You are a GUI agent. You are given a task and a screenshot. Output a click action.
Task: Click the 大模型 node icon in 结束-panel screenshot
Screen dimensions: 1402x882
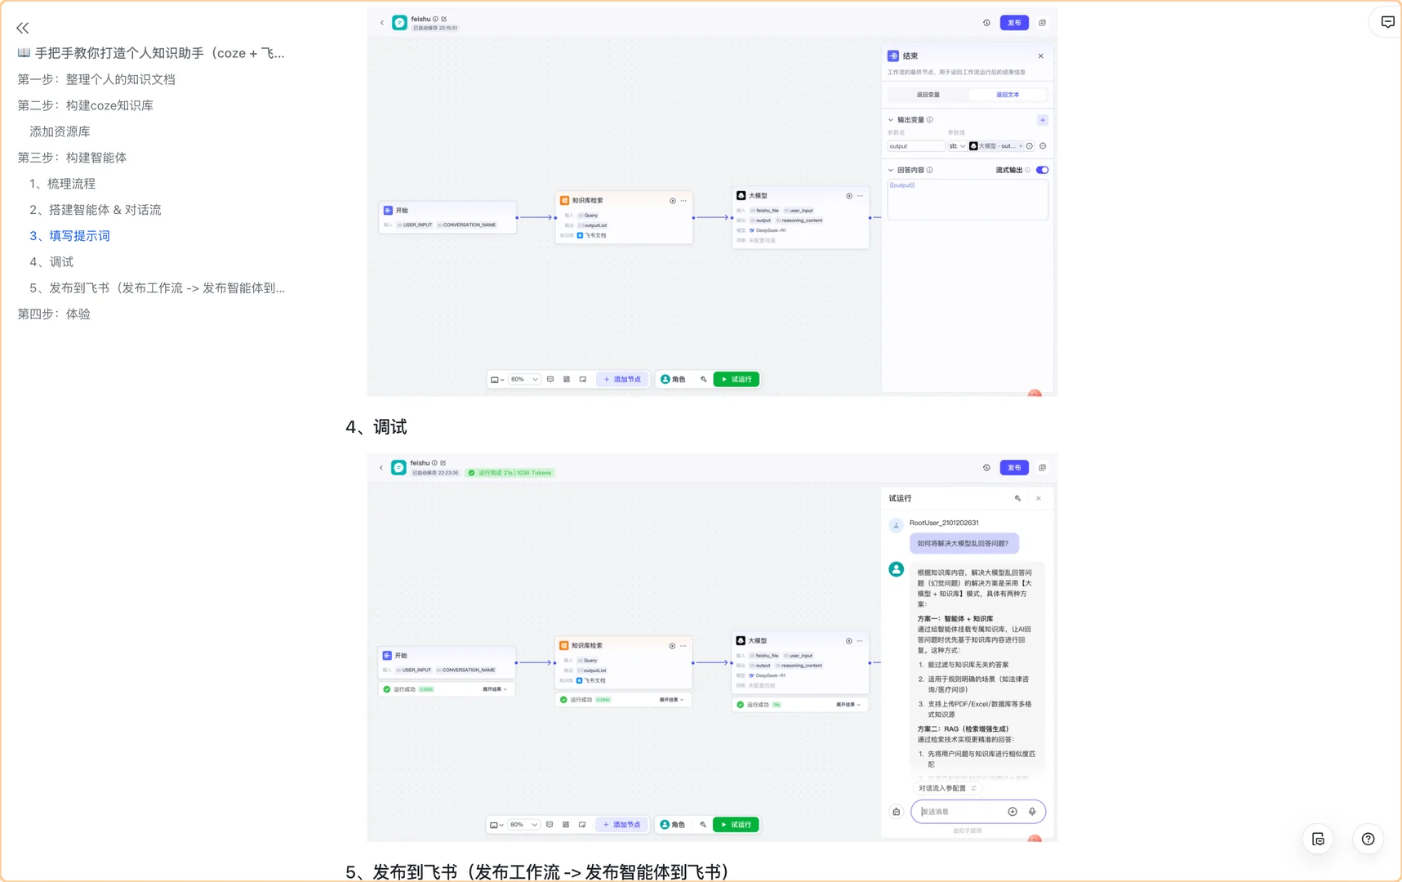click(x=741, y=196)
